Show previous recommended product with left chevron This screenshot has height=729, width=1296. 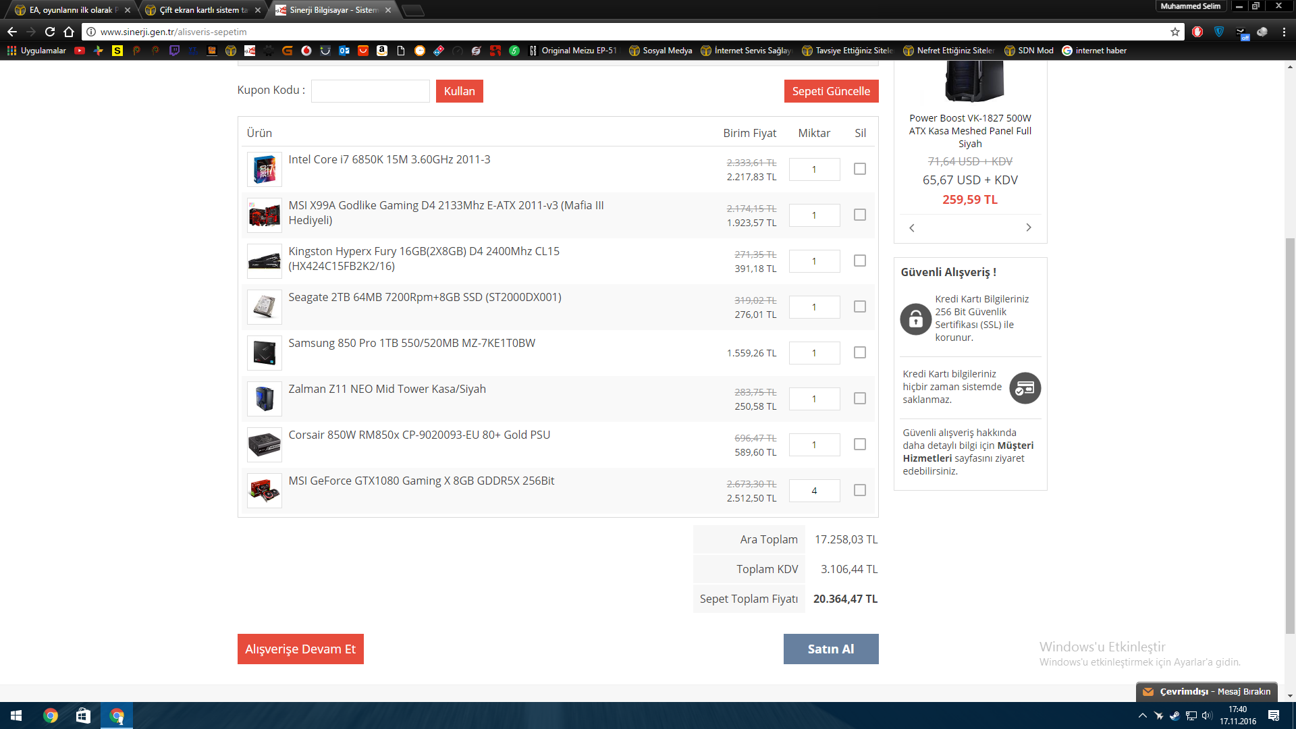[x=912, y=227]
